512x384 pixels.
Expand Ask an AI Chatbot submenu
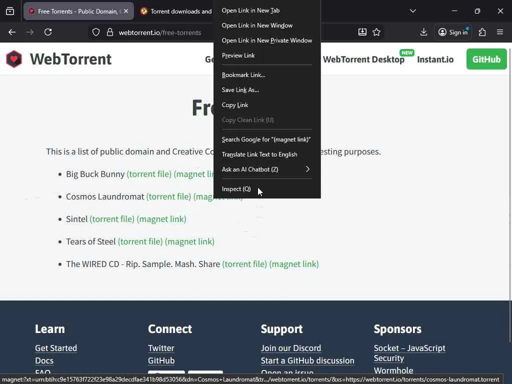coord(267,169)
